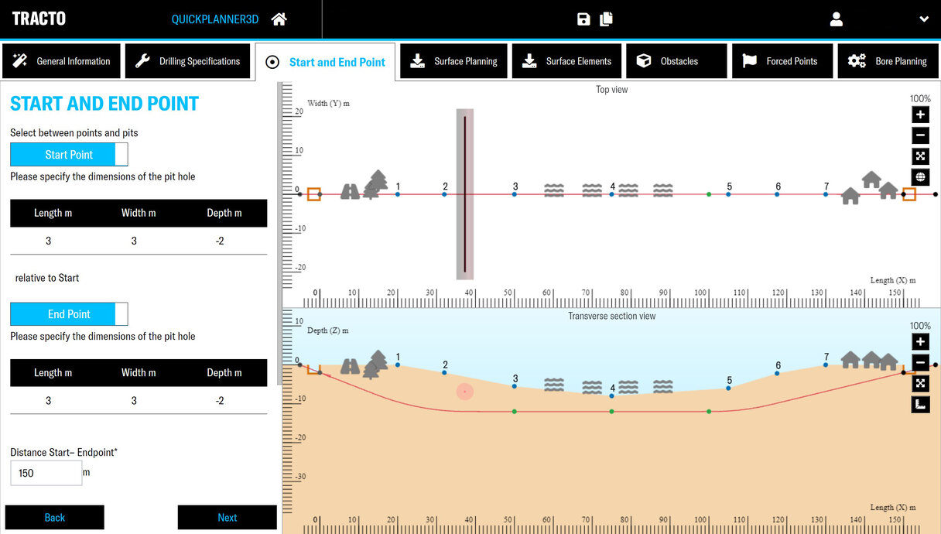Click the globe map icon in Top view
This screenshot has width=941, height=534.
click(x=920, y=177)
